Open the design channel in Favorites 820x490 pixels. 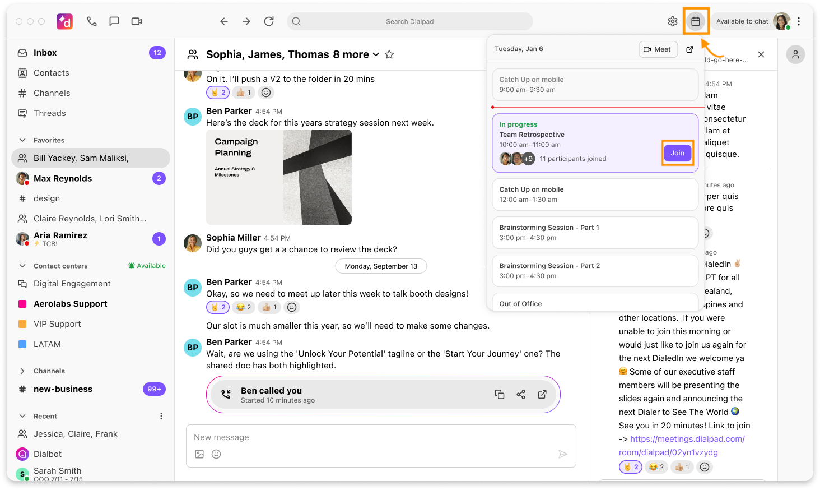91,198
